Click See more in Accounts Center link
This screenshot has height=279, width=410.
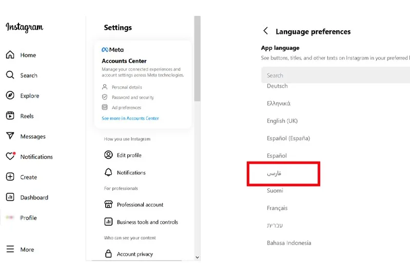tap(130, 118)
